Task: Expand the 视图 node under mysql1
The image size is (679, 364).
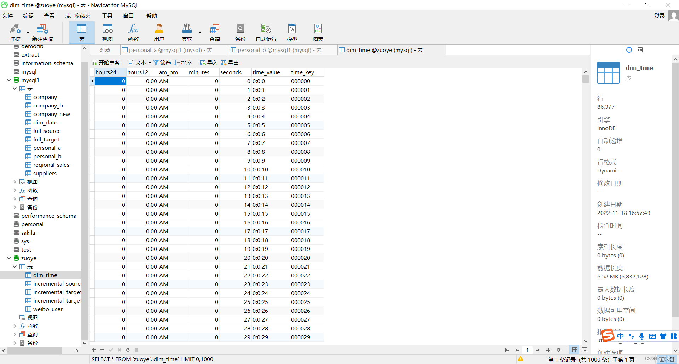Action: [14, 182]
